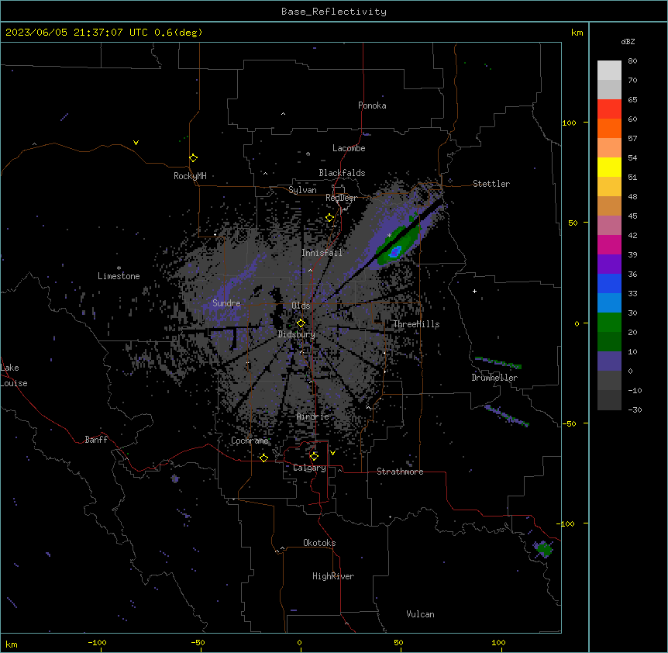Viewport: 668px width, 653px height.
Task: Click the Base_Reflectivity title text
Action: coord(334,12)
